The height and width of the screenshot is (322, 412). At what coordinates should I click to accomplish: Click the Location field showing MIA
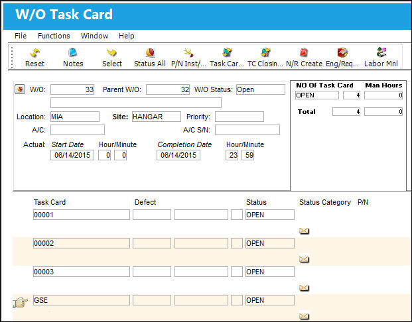[75, 117]
